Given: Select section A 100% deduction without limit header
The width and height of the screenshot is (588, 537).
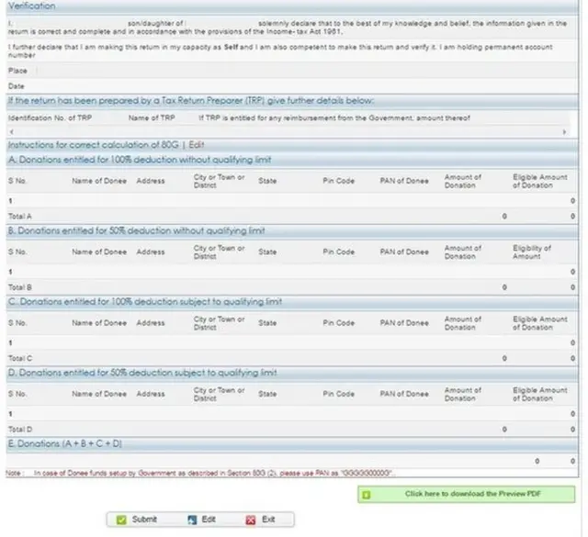Looking at the screenshot, I should click(x=292, y=160).
